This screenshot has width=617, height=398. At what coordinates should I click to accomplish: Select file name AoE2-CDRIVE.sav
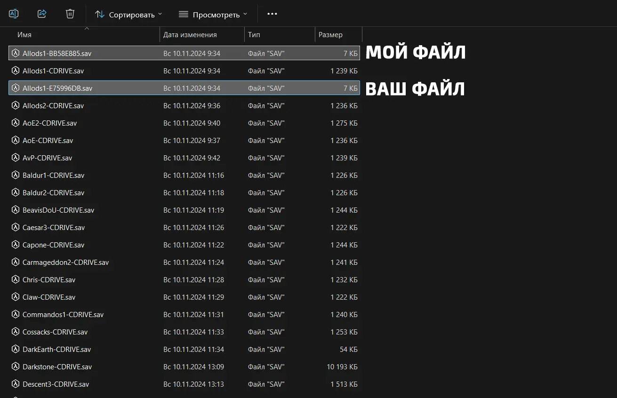(49, 123)
